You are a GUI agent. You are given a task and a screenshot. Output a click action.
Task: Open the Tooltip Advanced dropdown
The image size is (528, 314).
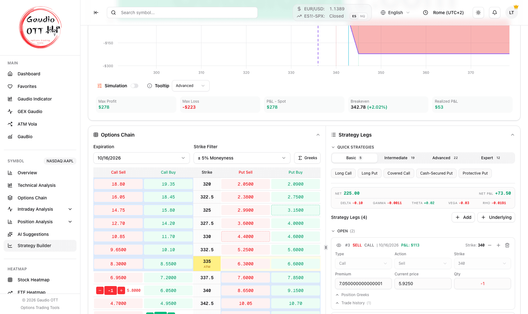point(190,86)
